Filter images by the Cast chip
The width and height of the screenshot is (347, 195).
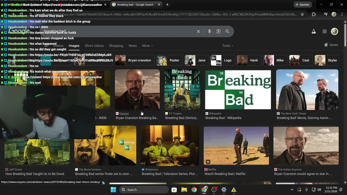pos(301,60)
